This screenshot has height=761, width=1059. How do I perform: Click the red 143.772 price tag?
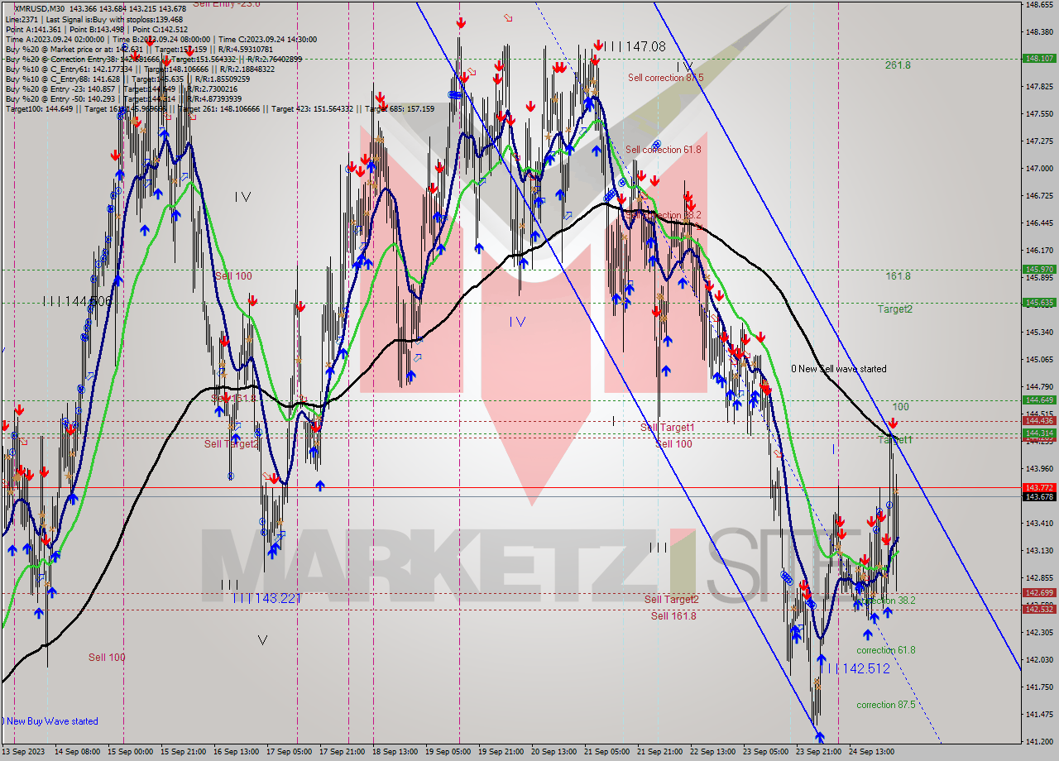[1039, 488]
